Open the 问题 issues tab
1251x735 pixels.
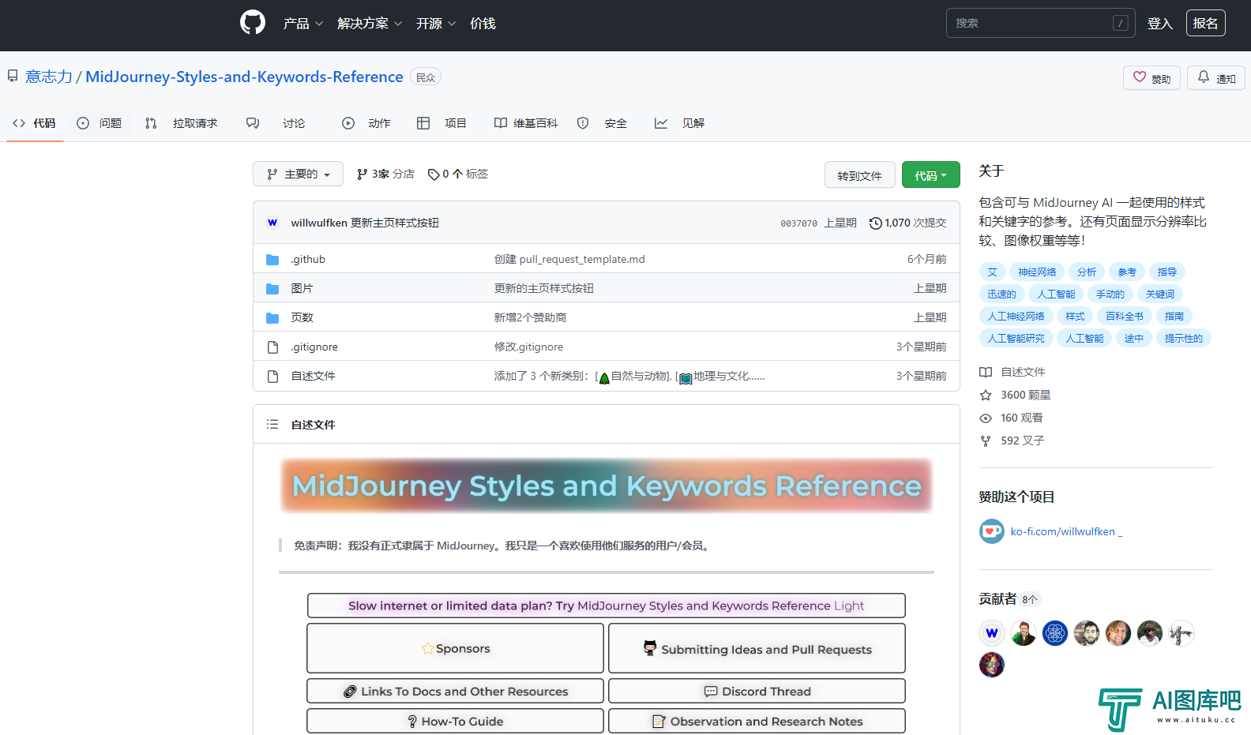point(100,123)
